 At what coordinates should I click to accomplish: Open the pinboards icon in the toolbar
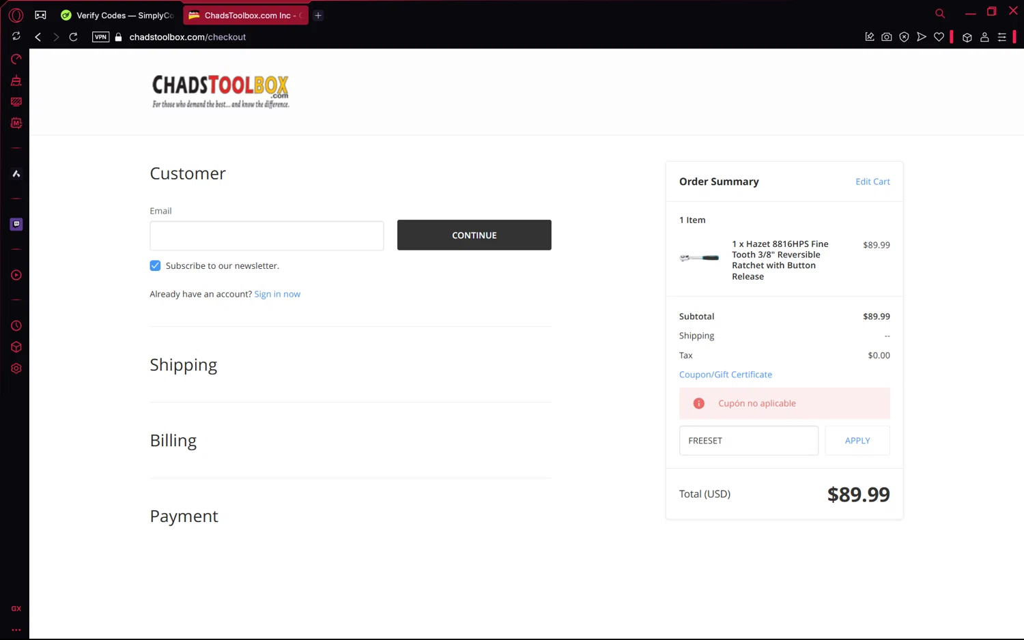pos(869,37)
